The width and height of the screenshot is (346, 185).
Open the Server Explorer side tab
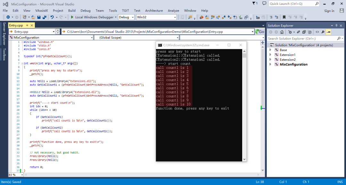click(x=4, y=34)
